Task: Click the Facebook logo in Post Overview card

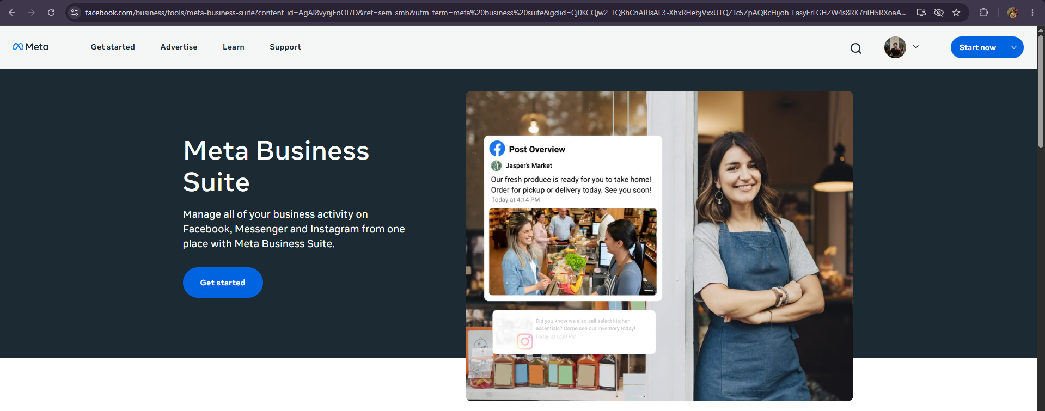Action: pos(497,149)
